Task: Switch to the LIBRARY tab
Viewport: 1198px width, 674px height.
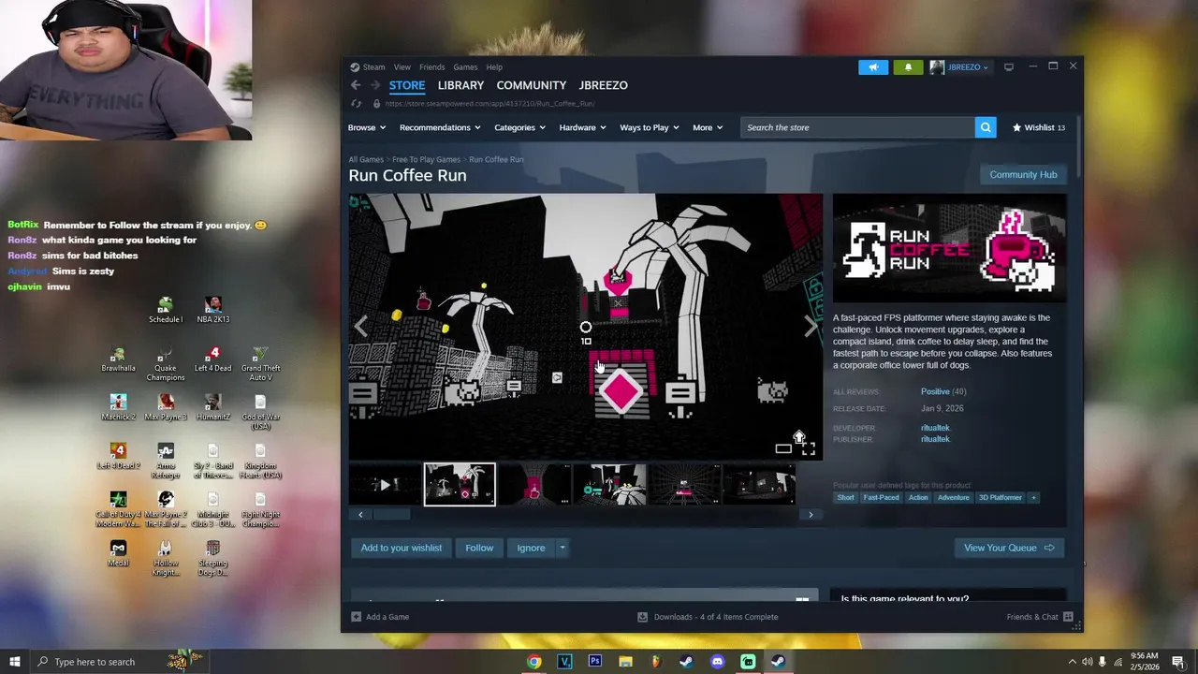Action: [460, 85]
